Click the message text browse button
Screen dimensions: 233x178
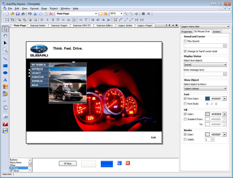[x=225, y=74]
